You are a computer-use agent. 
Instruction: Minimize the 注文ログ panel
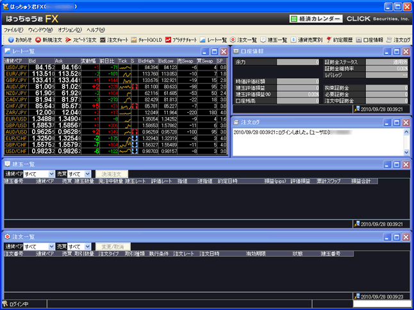[x=387, y=123]
